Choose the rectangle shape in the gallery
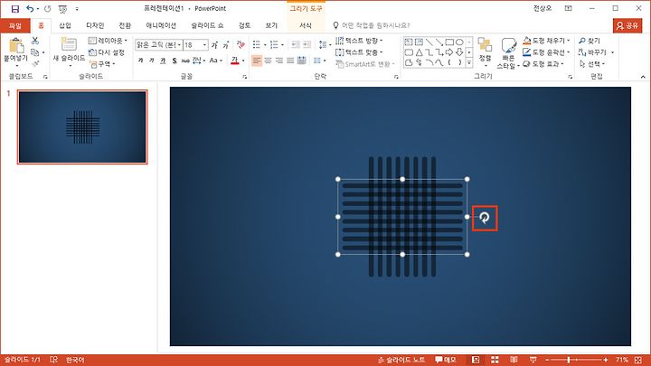This screenshot has width=651, height=366. tap(449, 42)
